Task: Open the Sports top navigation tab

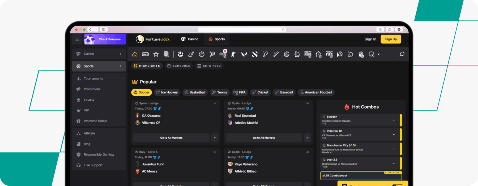Action: click(217, 39)
